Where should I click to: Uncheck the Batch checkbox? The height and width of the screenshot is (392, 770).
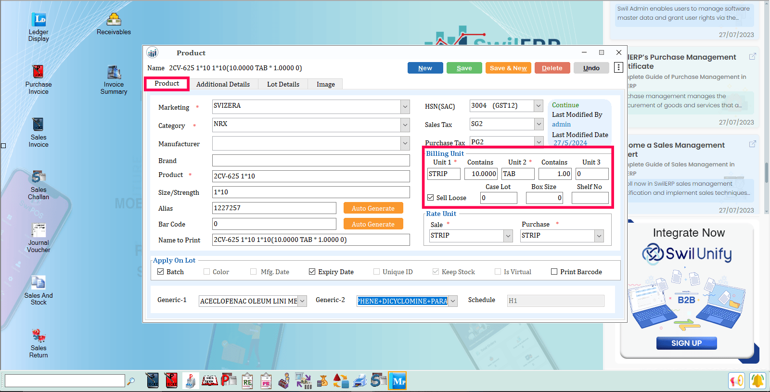coord(161,272)
